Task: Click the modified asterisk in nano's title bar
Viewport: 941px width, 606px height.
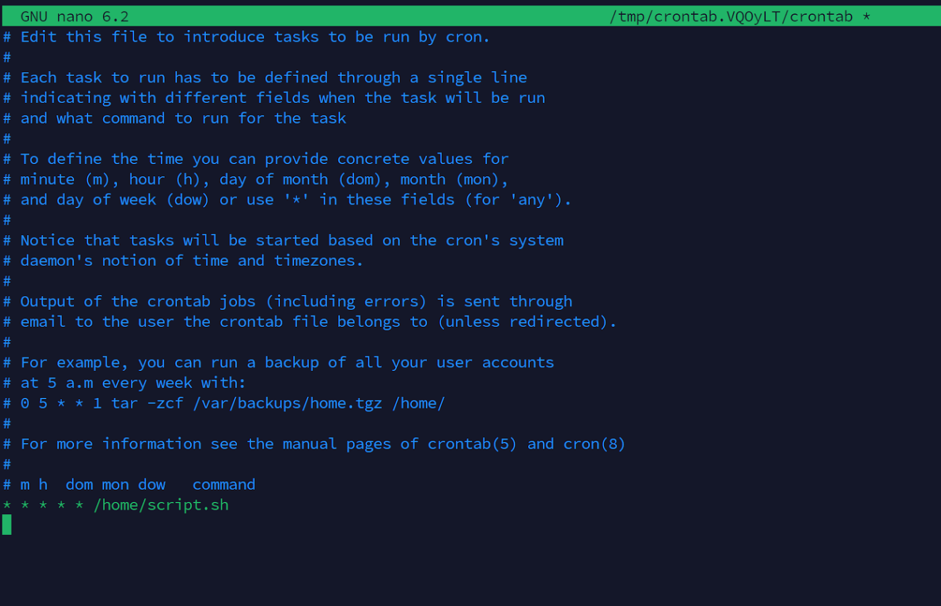Action: point(866,17)
